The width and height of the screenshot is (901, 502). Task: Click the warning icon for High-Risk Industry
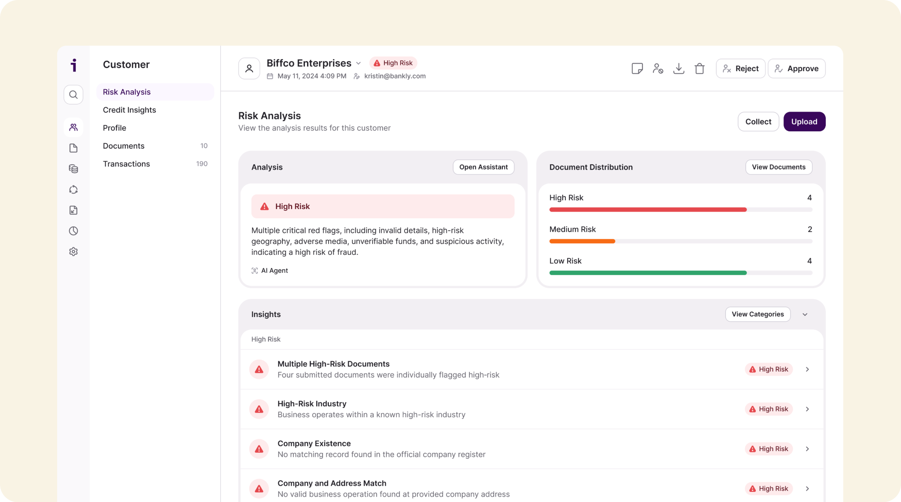259,409
